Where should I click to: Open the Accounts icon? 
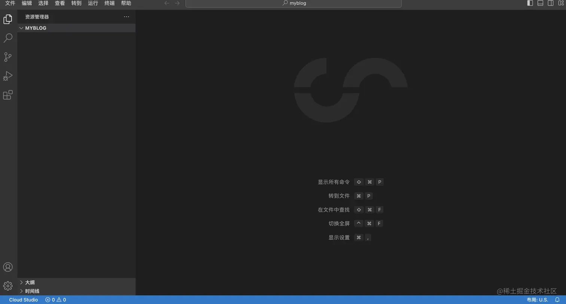point(8,267)
